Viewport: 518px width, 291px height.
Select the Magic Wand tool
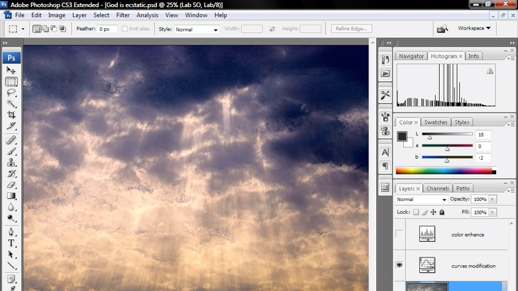pos(11,103)
